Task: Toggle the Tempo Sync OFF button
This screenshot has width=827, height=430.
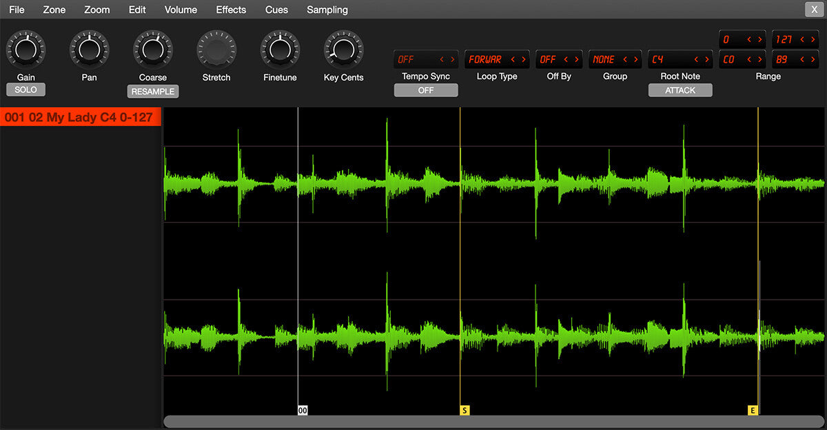Action: coord(426,90)
